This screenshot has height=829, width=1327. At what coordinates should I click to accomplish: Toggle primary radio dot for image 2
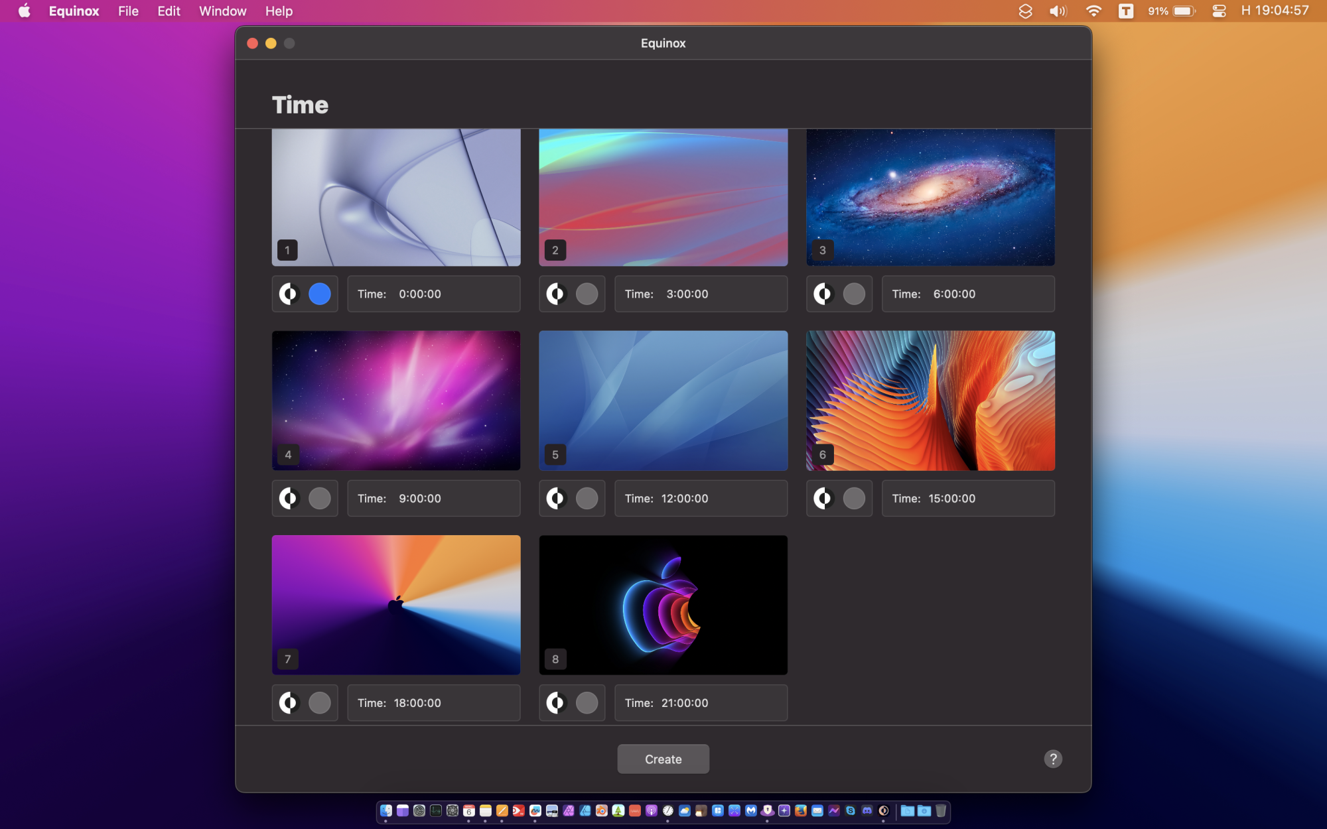587,294
